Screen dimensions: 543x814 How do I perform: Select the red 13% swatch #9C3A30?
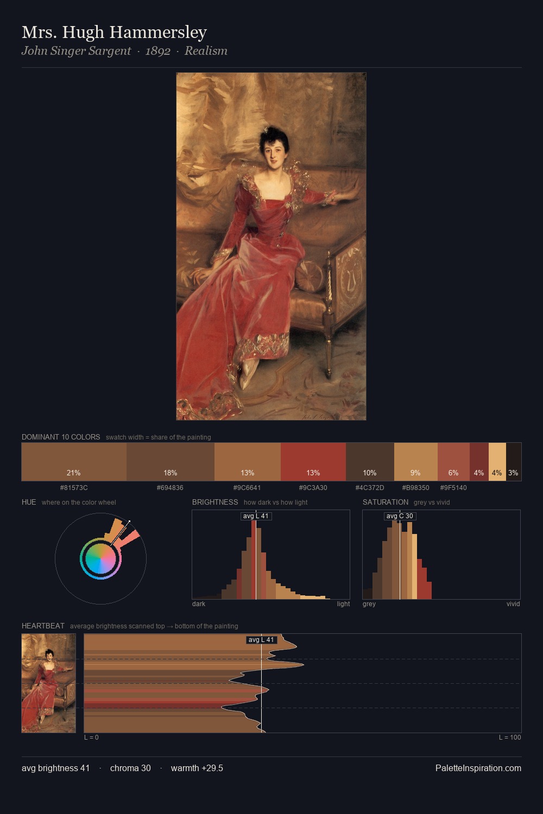[x=313, y=462]
